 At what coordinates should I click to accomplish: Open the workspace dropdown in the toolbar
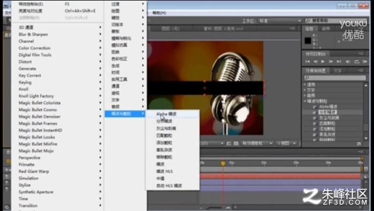[x=280, y=21]
